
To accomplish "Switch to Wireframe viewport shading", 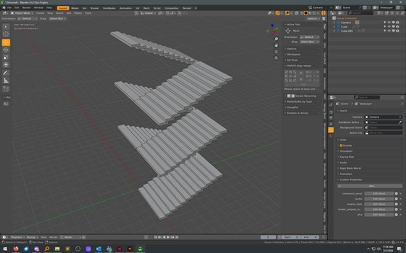I will pyautogui.click(x=302, y=13).
